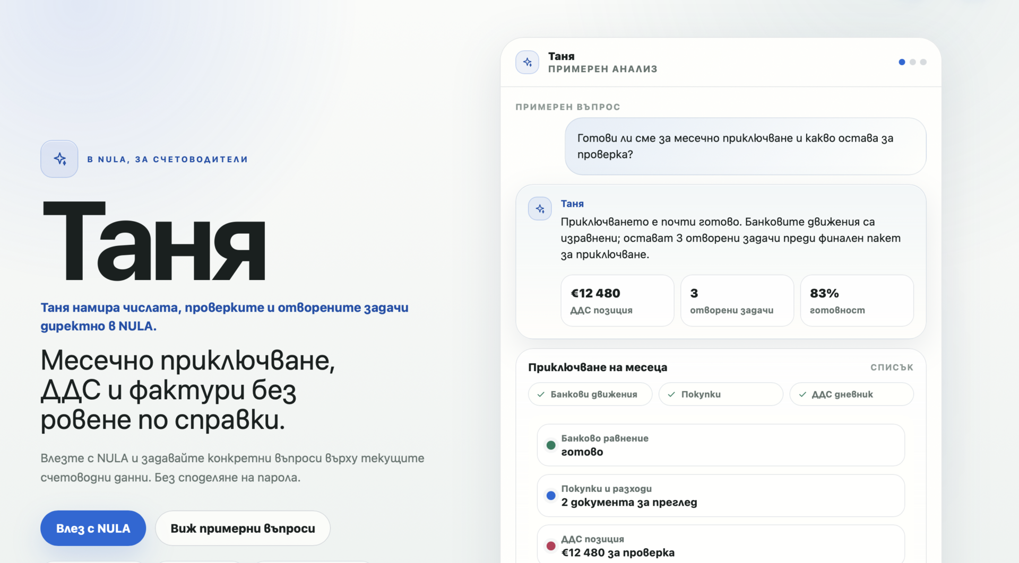
Task: Open the 3 отворени задачи stat card
Action: pyautogui.click(x=737, y=301)
